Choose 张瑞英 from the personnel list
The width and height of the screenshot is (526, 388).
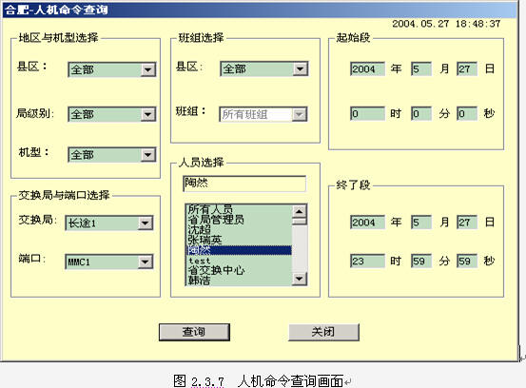205,240
